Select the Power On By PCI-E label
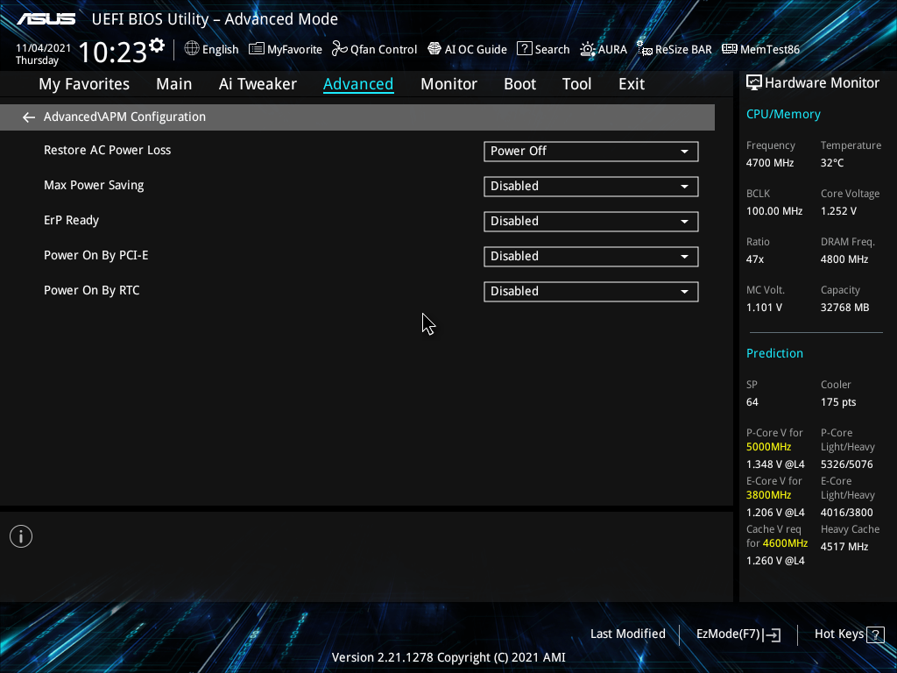This screenshot has height=673, width=897. [x=96, y=255]
